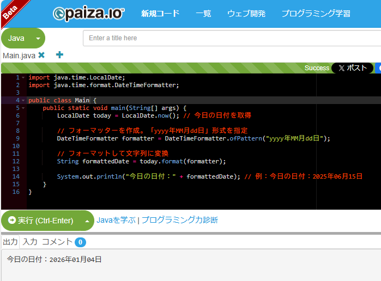Share code via X ポスト button
Image resolution: width=381 pixels, height=281 pixels.
[352, 68]
